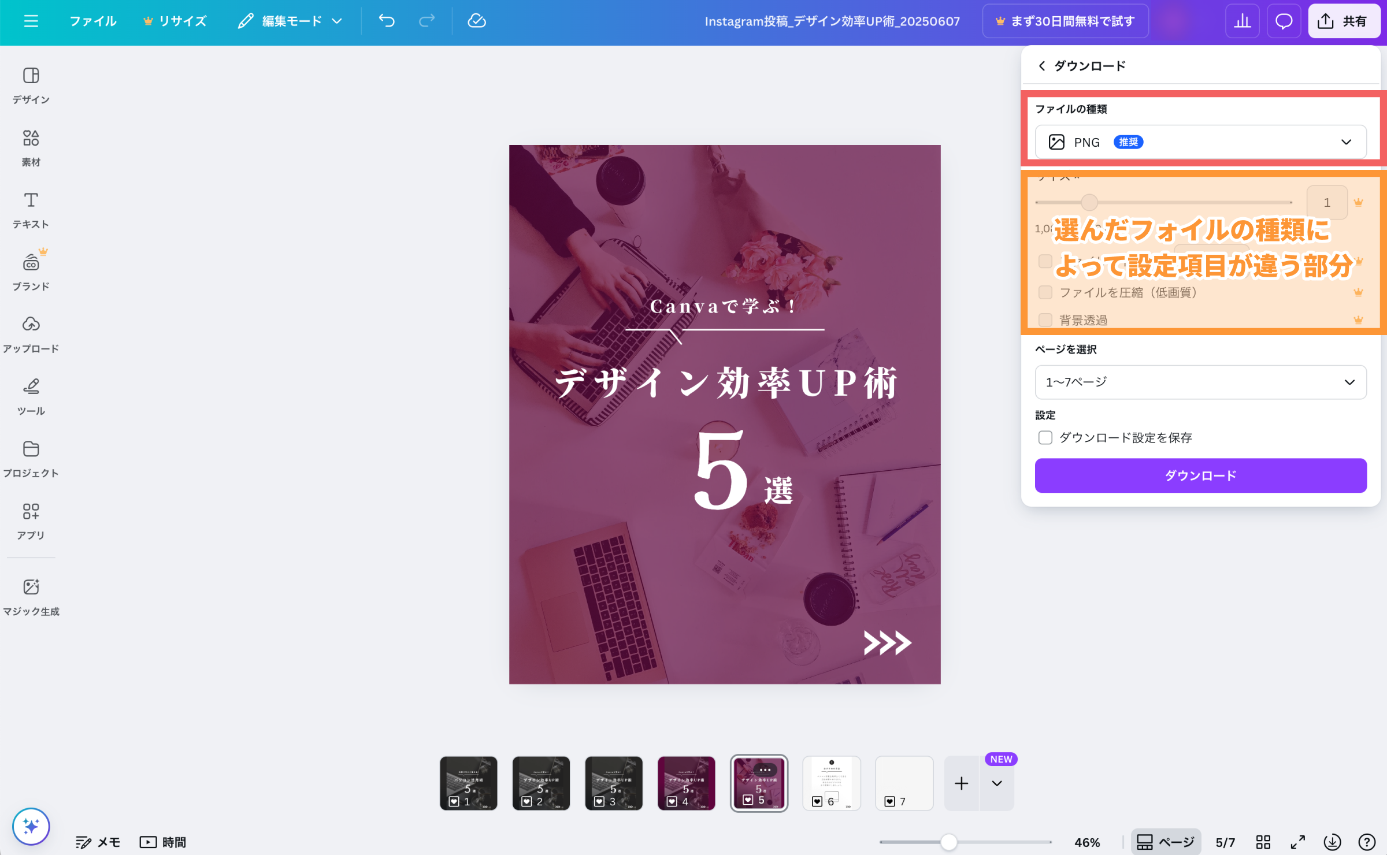The width and height of the screenshot is (1387, 855).
Task: Open the 素材 elements panel
Action: point(31,148)
